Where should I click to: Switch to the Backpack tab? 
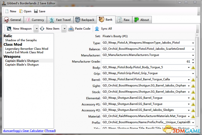tap(85, 20)
